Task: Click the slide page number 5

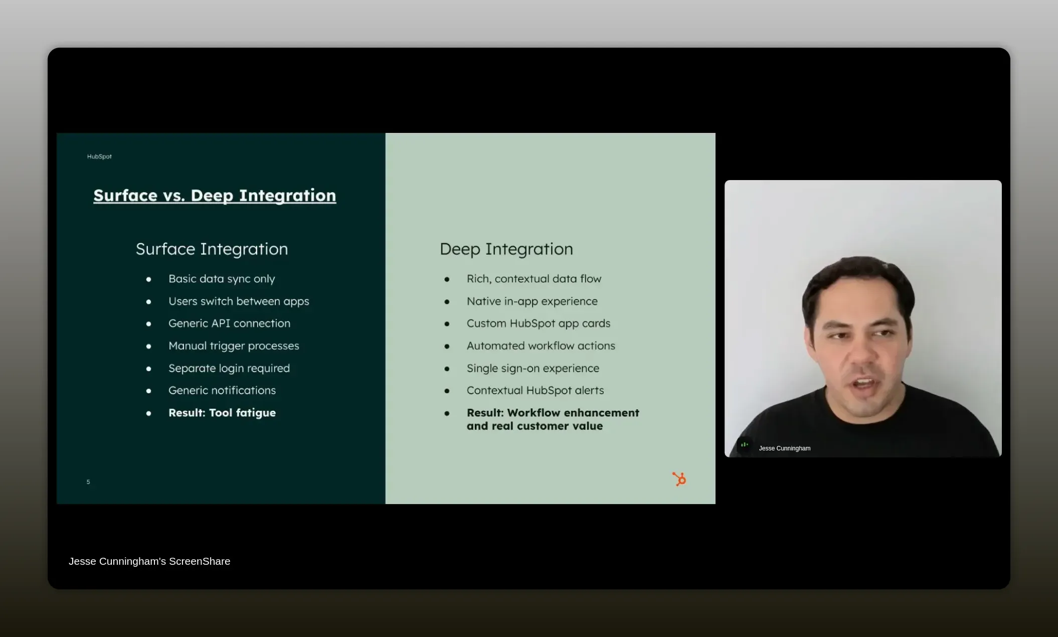Action: tap(88, 482)
